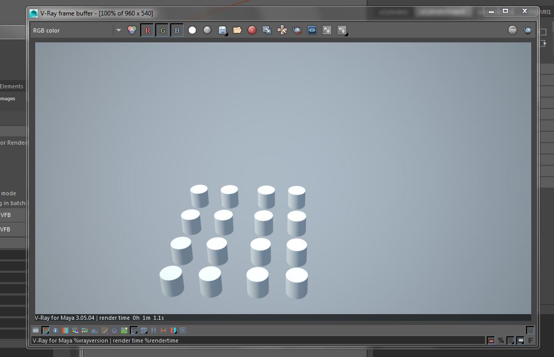Click the 'H' history icon
Viewport: 554px width, 357px height.
click(153, 331)
